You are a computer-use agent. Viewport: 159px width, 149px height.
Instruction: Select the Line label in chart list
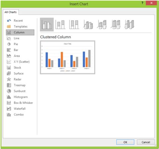pos(16,38)
